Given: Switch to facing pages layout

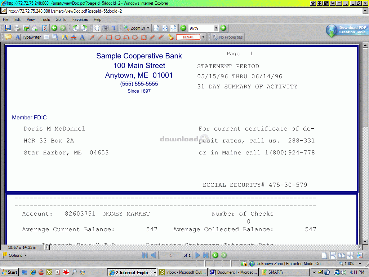Looking at the screenshot, I should click(x=342, y=255).
